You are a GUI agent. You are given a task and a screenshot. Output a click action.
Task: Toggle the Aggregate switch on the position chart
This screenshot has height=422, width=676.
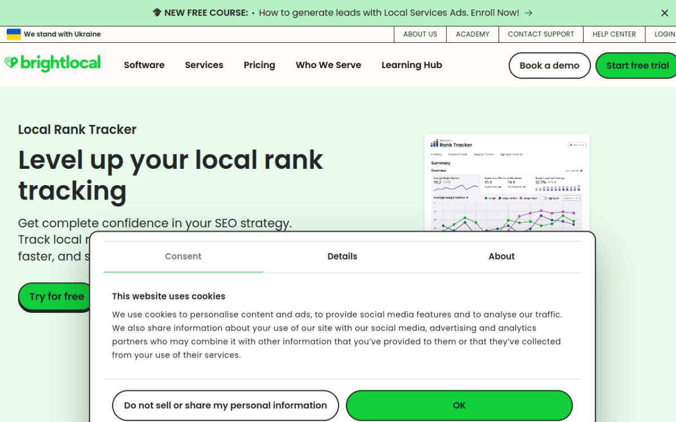[x=544, y=198]
